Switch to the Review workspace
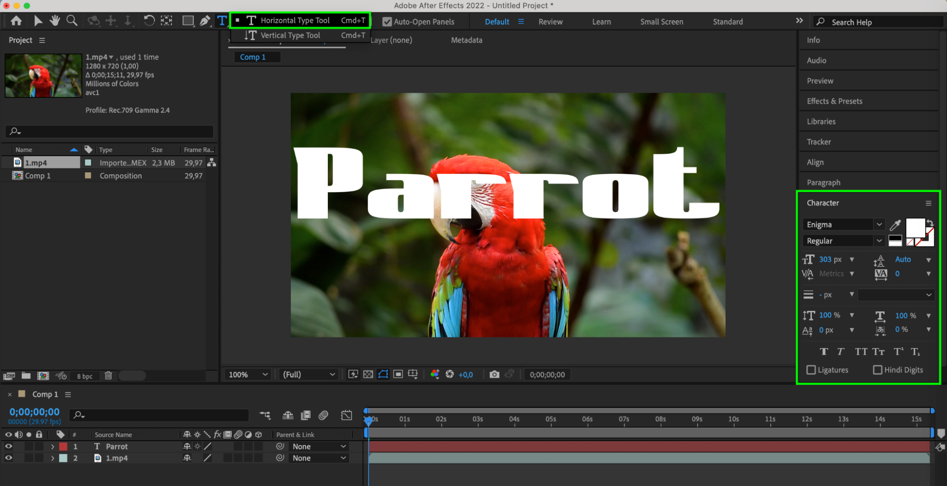This screenshot has width=947, height=486. click(x=550, y=22)
